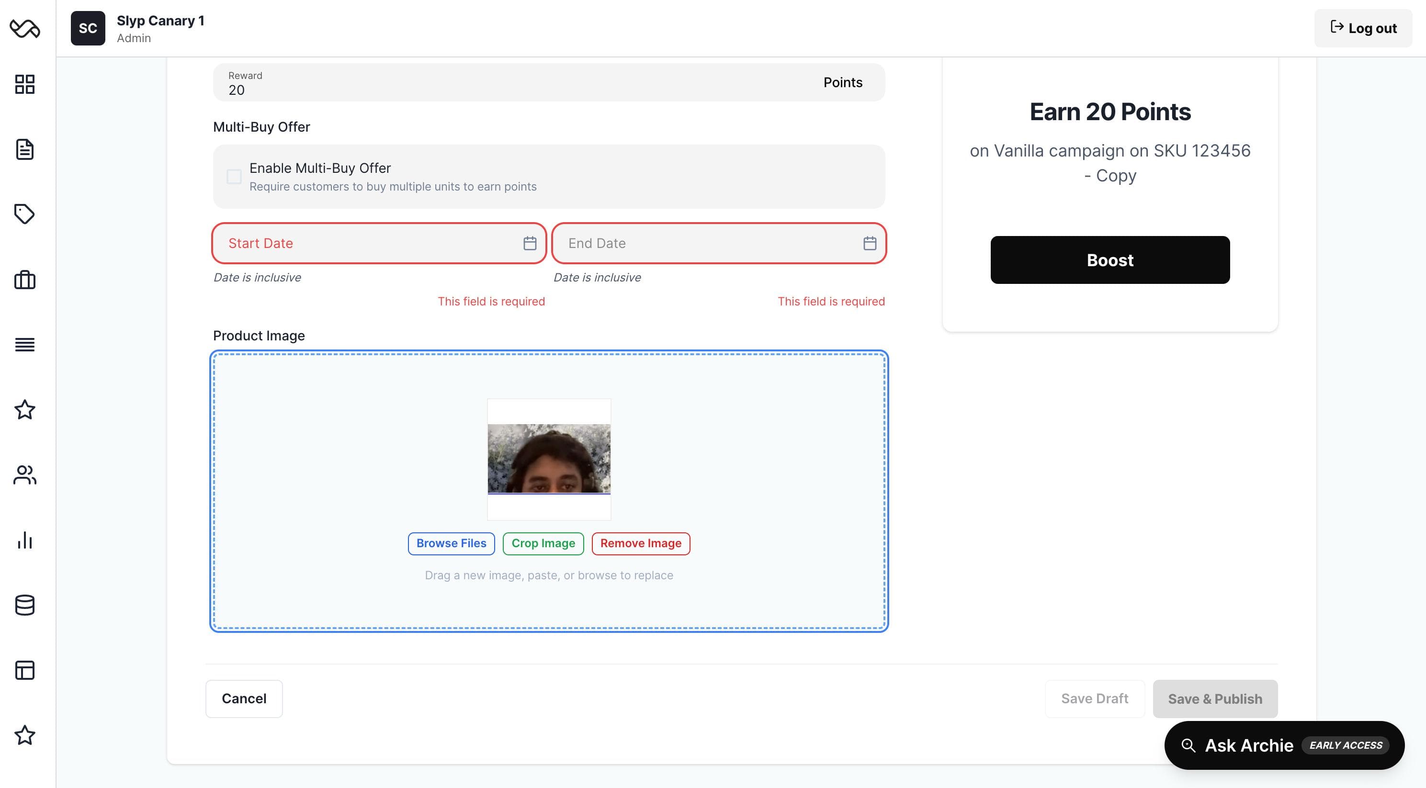The height and width of the screenshot is (788, 1426).
Task: Open the briefcase icon in sidebar
Action: (25, 280)
